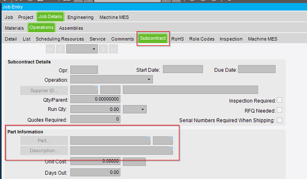Open the Detail sub-tab

pyautogui.click(x=11, y=39)
